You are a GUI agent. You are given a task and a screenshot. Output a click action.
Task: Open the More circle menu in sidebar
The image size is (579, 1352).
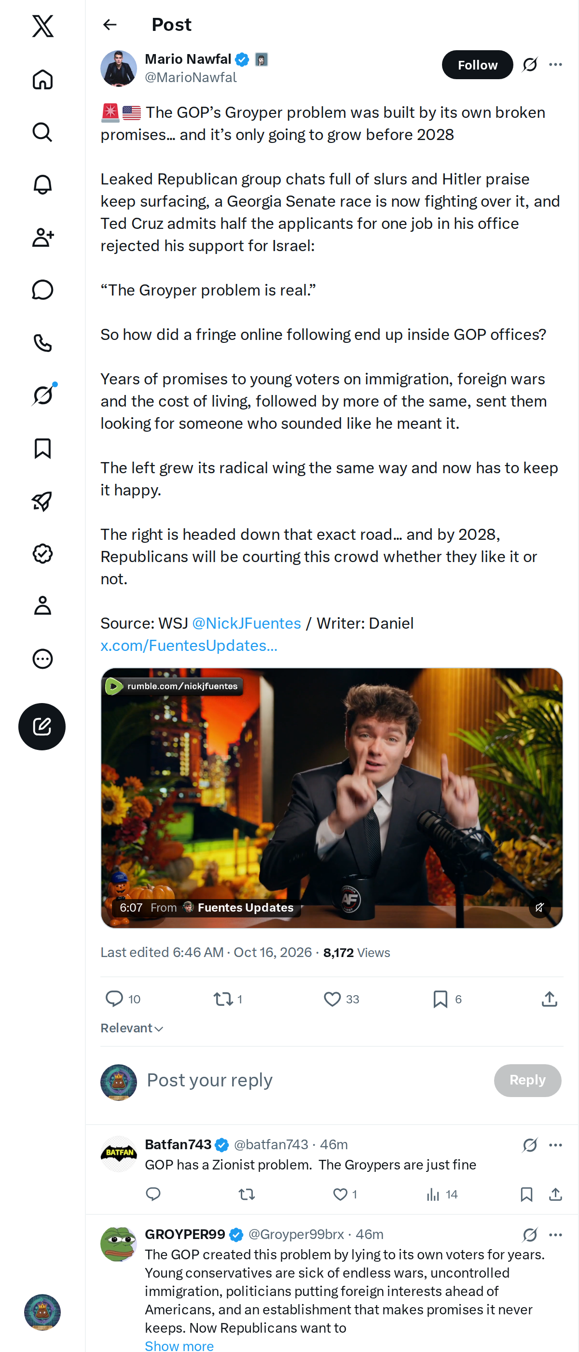click(42, 658)
